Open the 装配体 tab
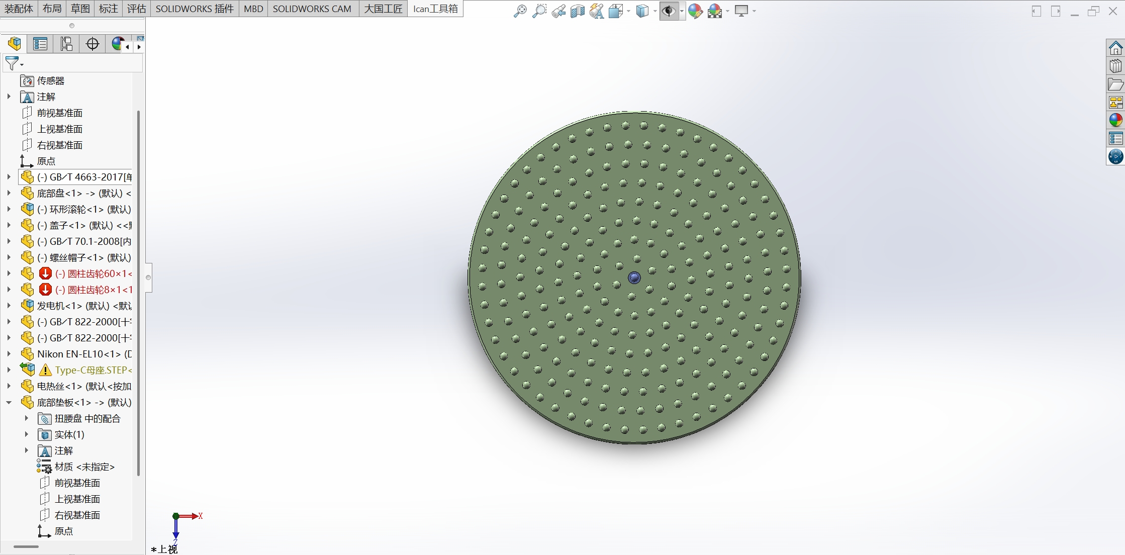The height and width of the screenshot is (555, 1125). click(x=19, y=9)
